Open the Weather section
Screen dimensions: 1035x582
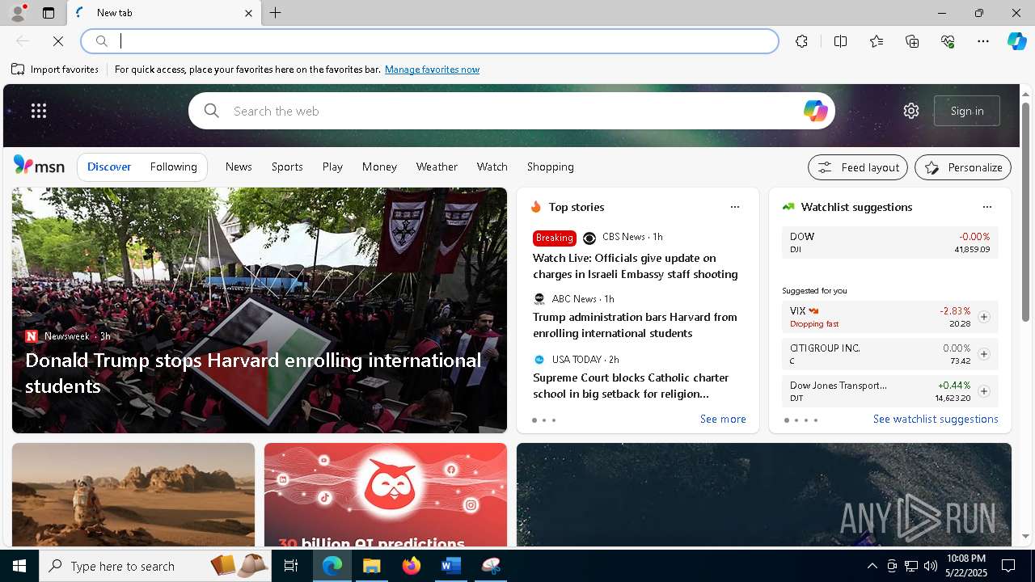(437, 167)
